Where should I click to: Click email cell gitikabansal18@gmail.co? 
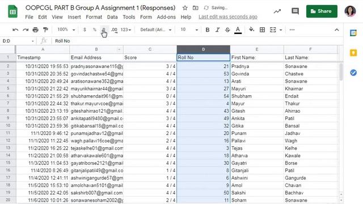tap(96, 126)
